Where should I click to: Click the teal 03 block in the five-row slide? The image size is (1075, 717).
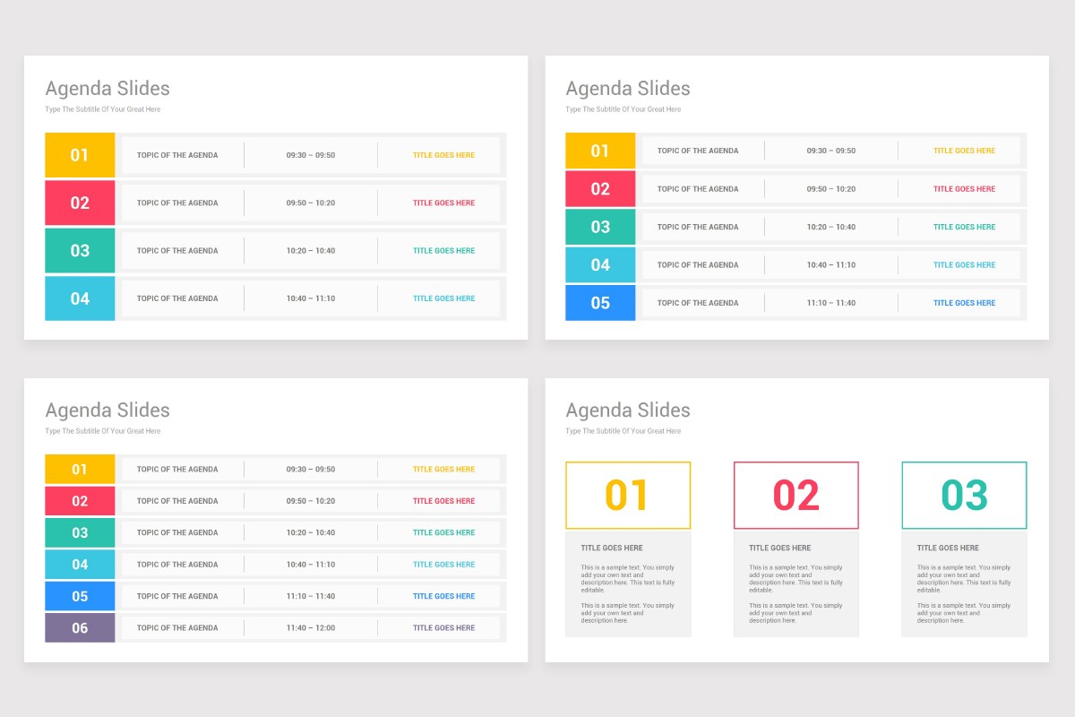coord(600,227)
